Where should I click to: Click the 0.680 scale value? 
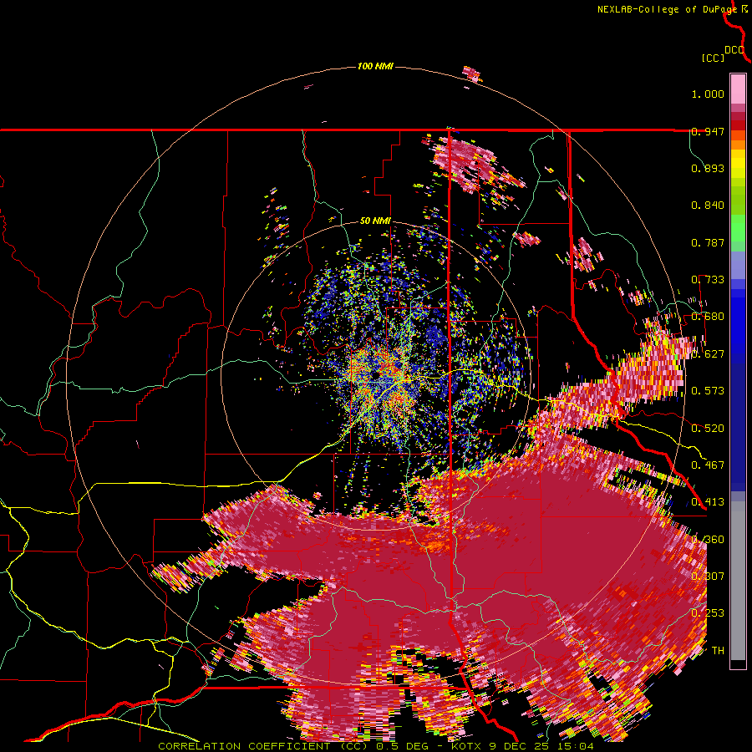[708, 317]
